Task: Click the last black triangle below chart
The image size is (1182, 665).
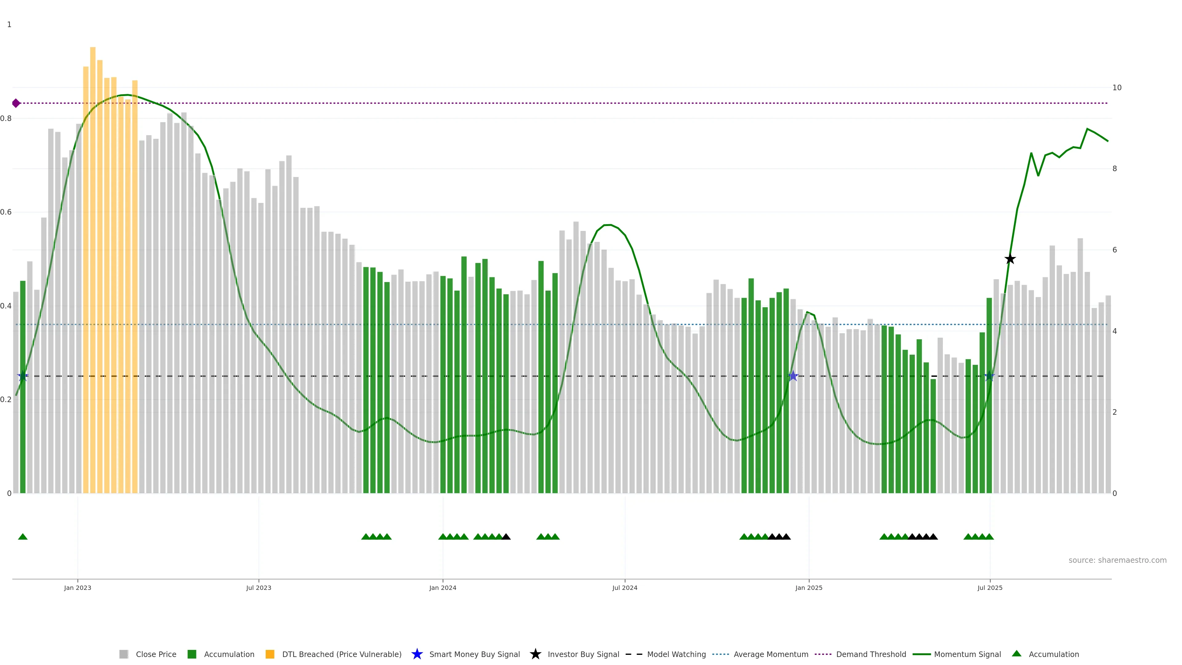Action: point(933,537)
